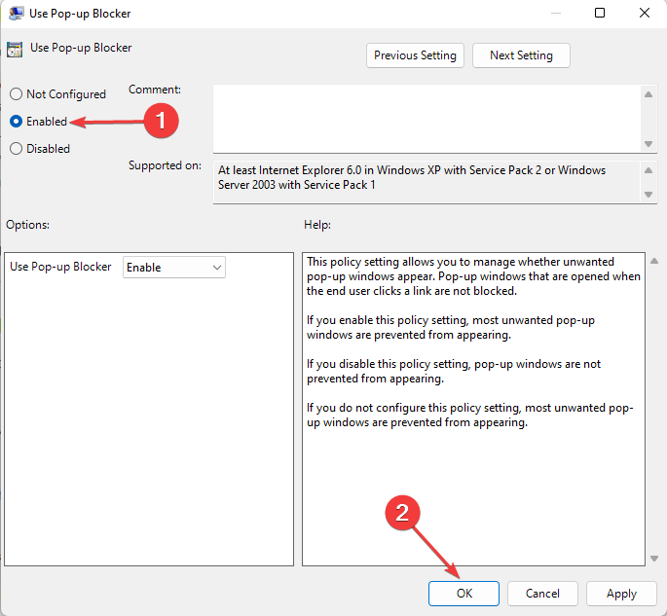Click the Apply button
The height and width of the screenshot is (616, 667).
[x=621, y=593]
